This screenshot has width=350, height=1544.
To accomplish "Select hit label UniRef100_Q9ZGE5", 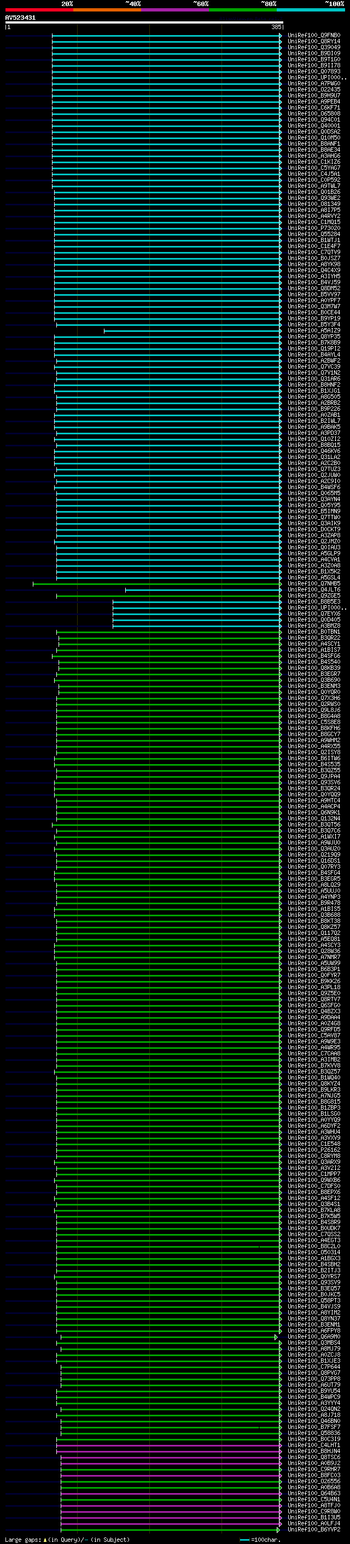I will click(314, 596).
